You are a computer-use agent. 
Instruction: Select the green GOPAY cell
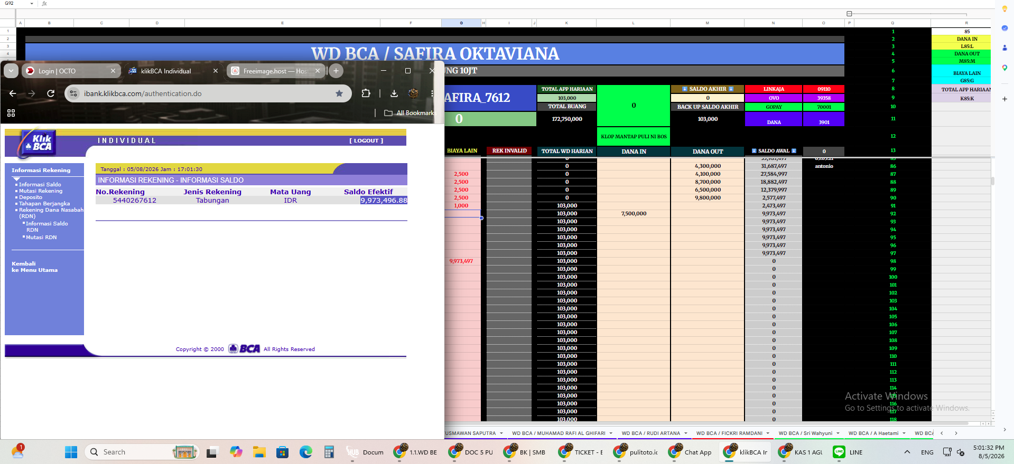[774, 107]
